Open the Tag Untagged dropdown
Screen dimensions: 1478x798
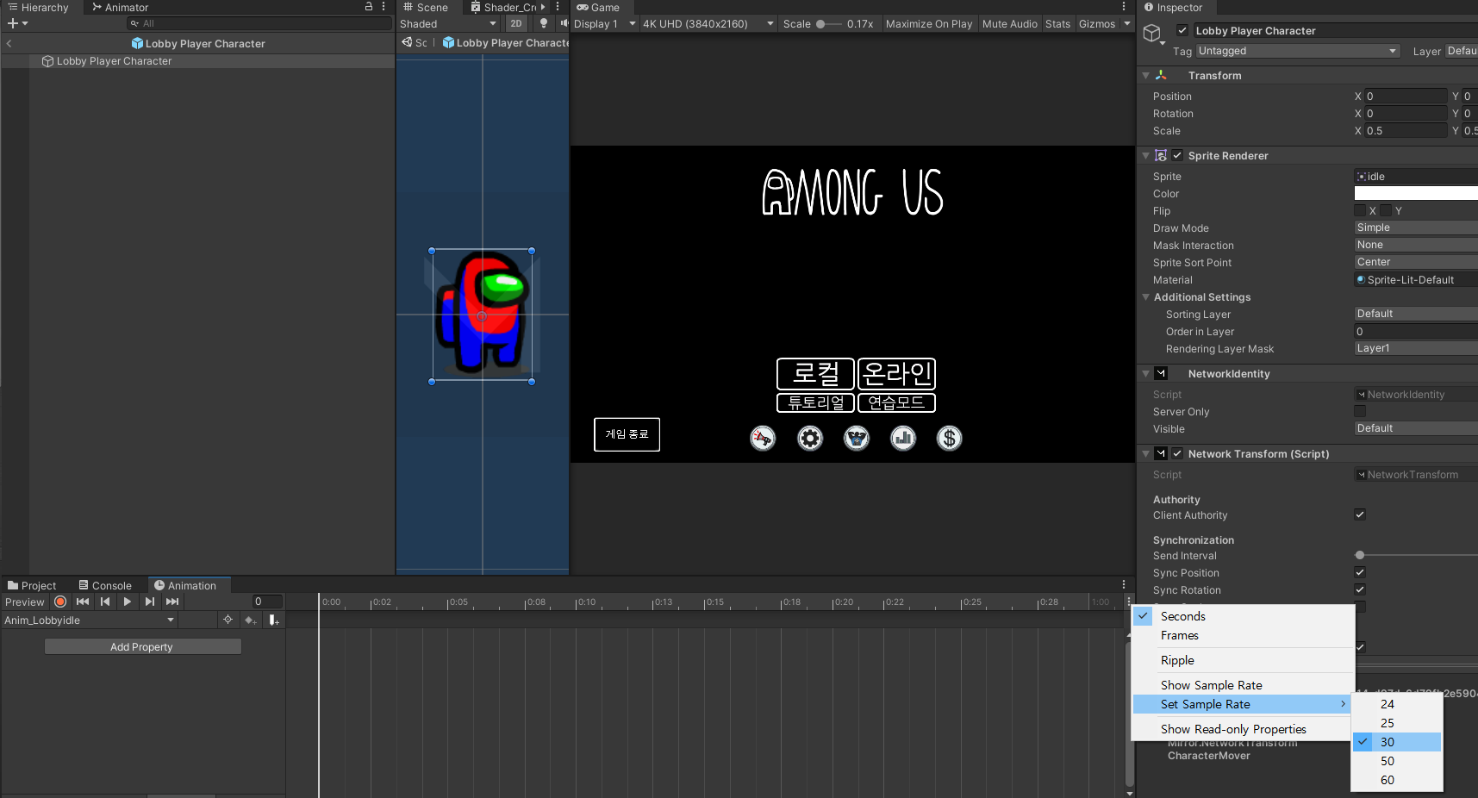pyautogui.click(x=1297, y=51)
